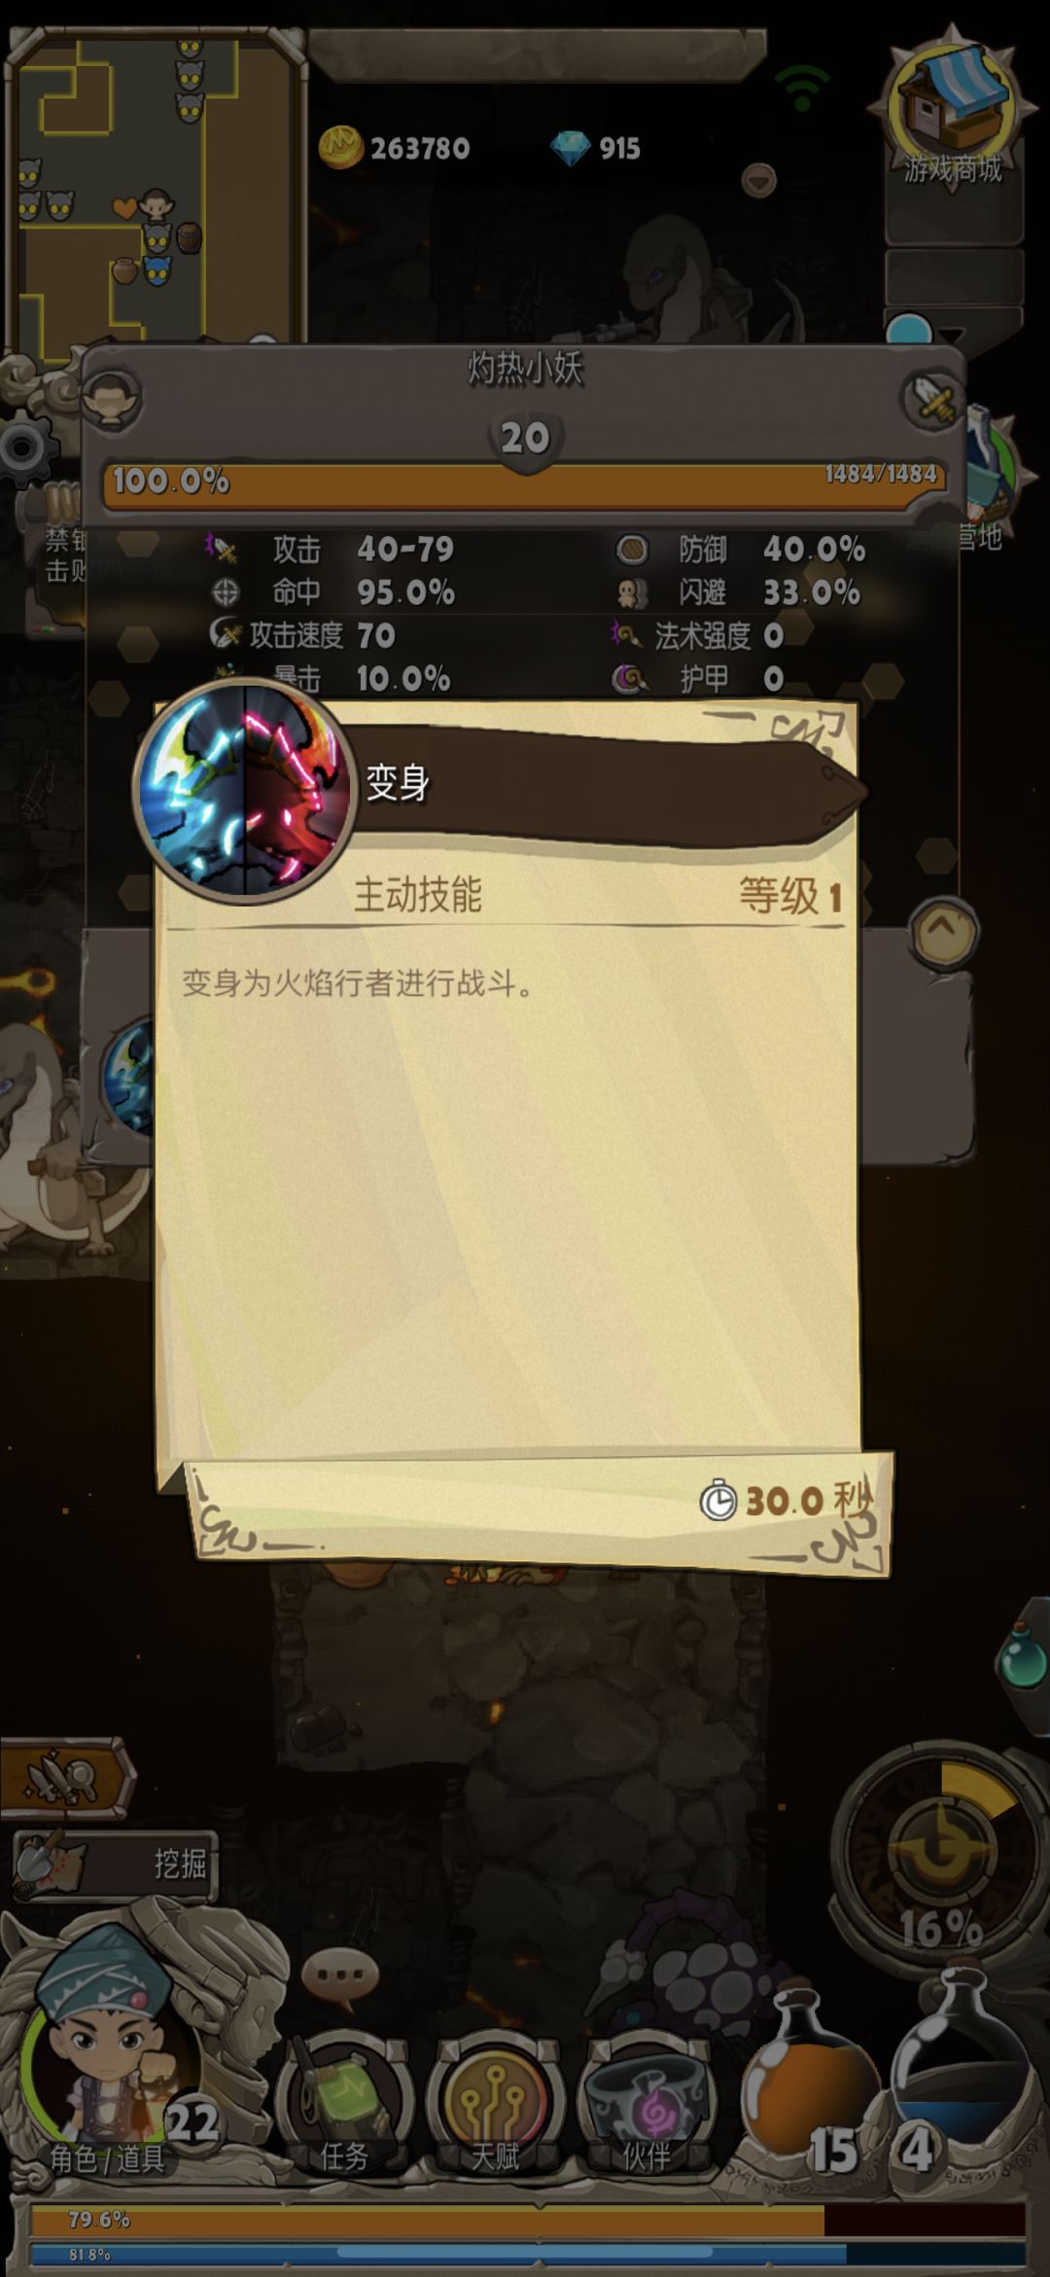Tap the 变身 skill round icon
The width and height of the screenshot is (1050, 2277).
coord(245,790)
